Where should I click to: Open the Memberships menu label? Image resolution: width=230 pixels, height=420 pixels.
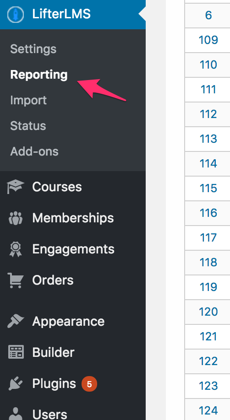[73, 218]
